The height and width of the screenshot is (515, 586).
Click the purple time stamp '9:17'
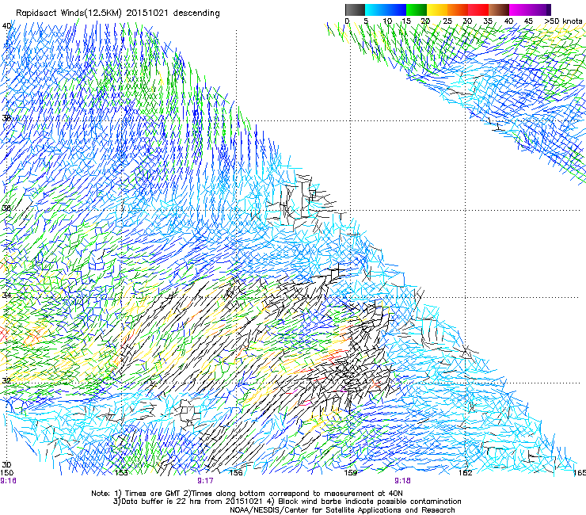pos(205,481)
